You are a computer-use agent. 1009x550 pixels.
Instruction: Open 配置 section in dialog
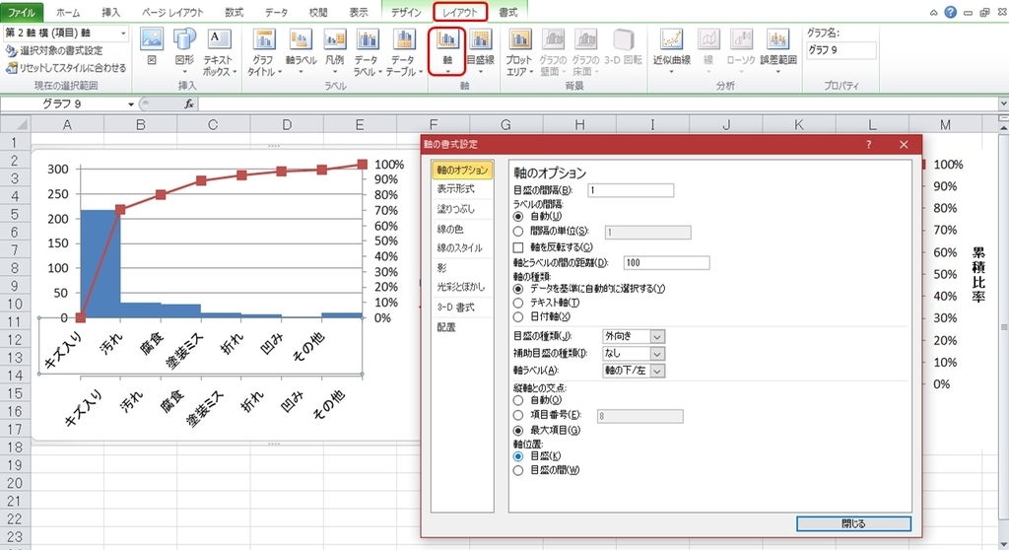click(x=462, y=327)
